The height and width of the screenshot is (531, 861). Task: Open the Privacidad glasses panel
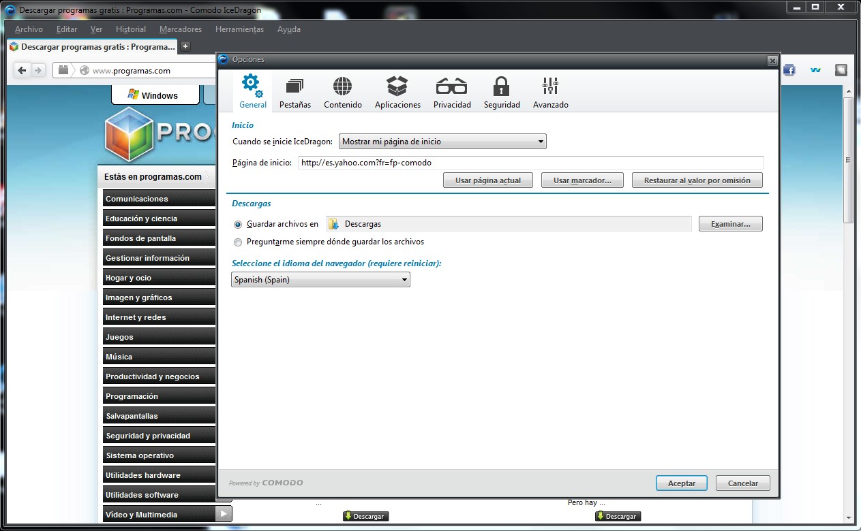(452, 91)
